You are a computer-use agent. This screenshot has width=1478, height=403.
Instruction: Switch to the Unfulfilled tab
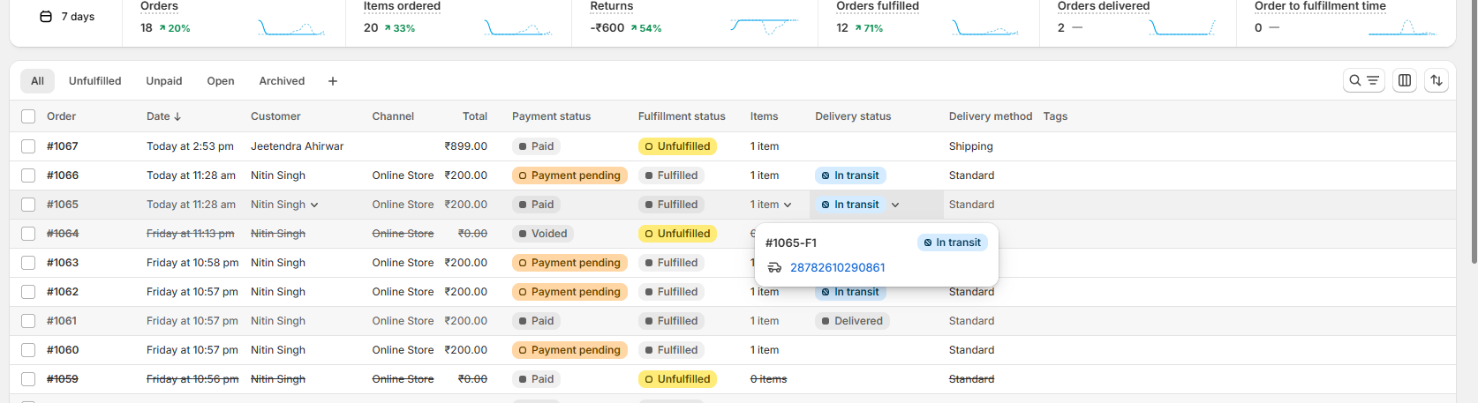pos(94,81)
